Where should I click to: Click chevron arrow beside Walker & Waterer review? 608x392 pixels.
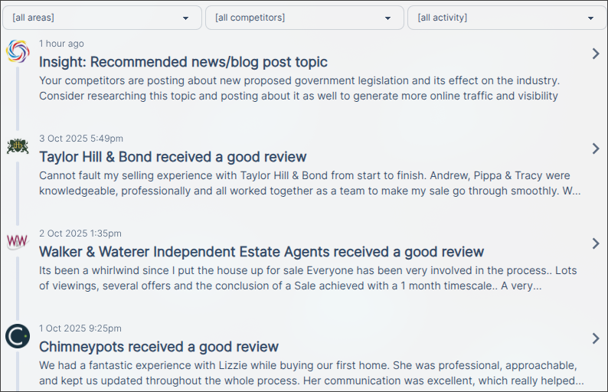(596, 243)
